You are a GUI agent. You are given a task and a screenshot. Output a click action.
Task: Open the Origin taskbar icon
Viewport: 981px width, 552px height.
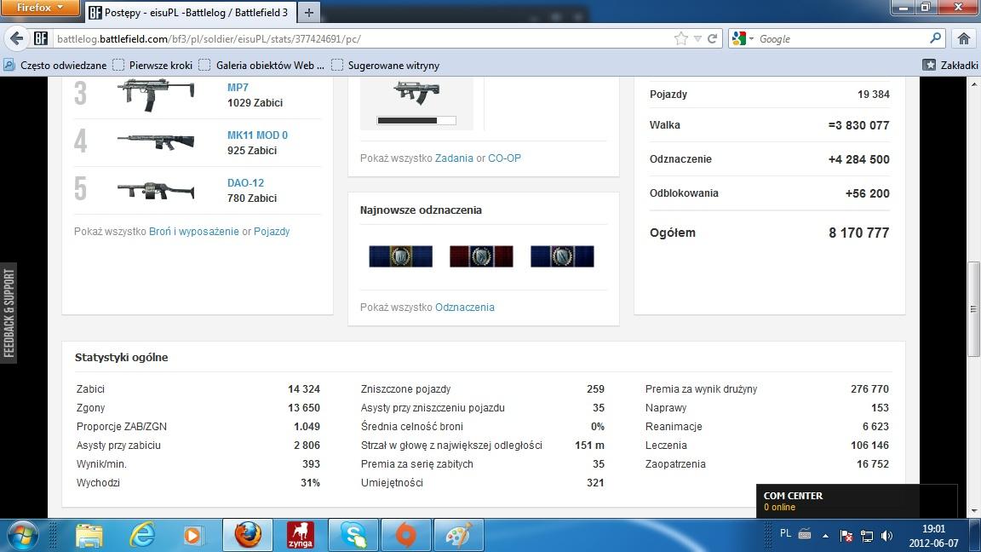[x=406, y=535]
